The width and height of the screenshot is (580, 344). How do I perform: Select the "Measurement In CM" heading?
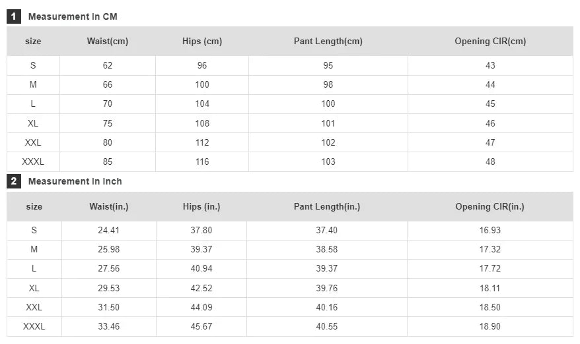(73, 16)
